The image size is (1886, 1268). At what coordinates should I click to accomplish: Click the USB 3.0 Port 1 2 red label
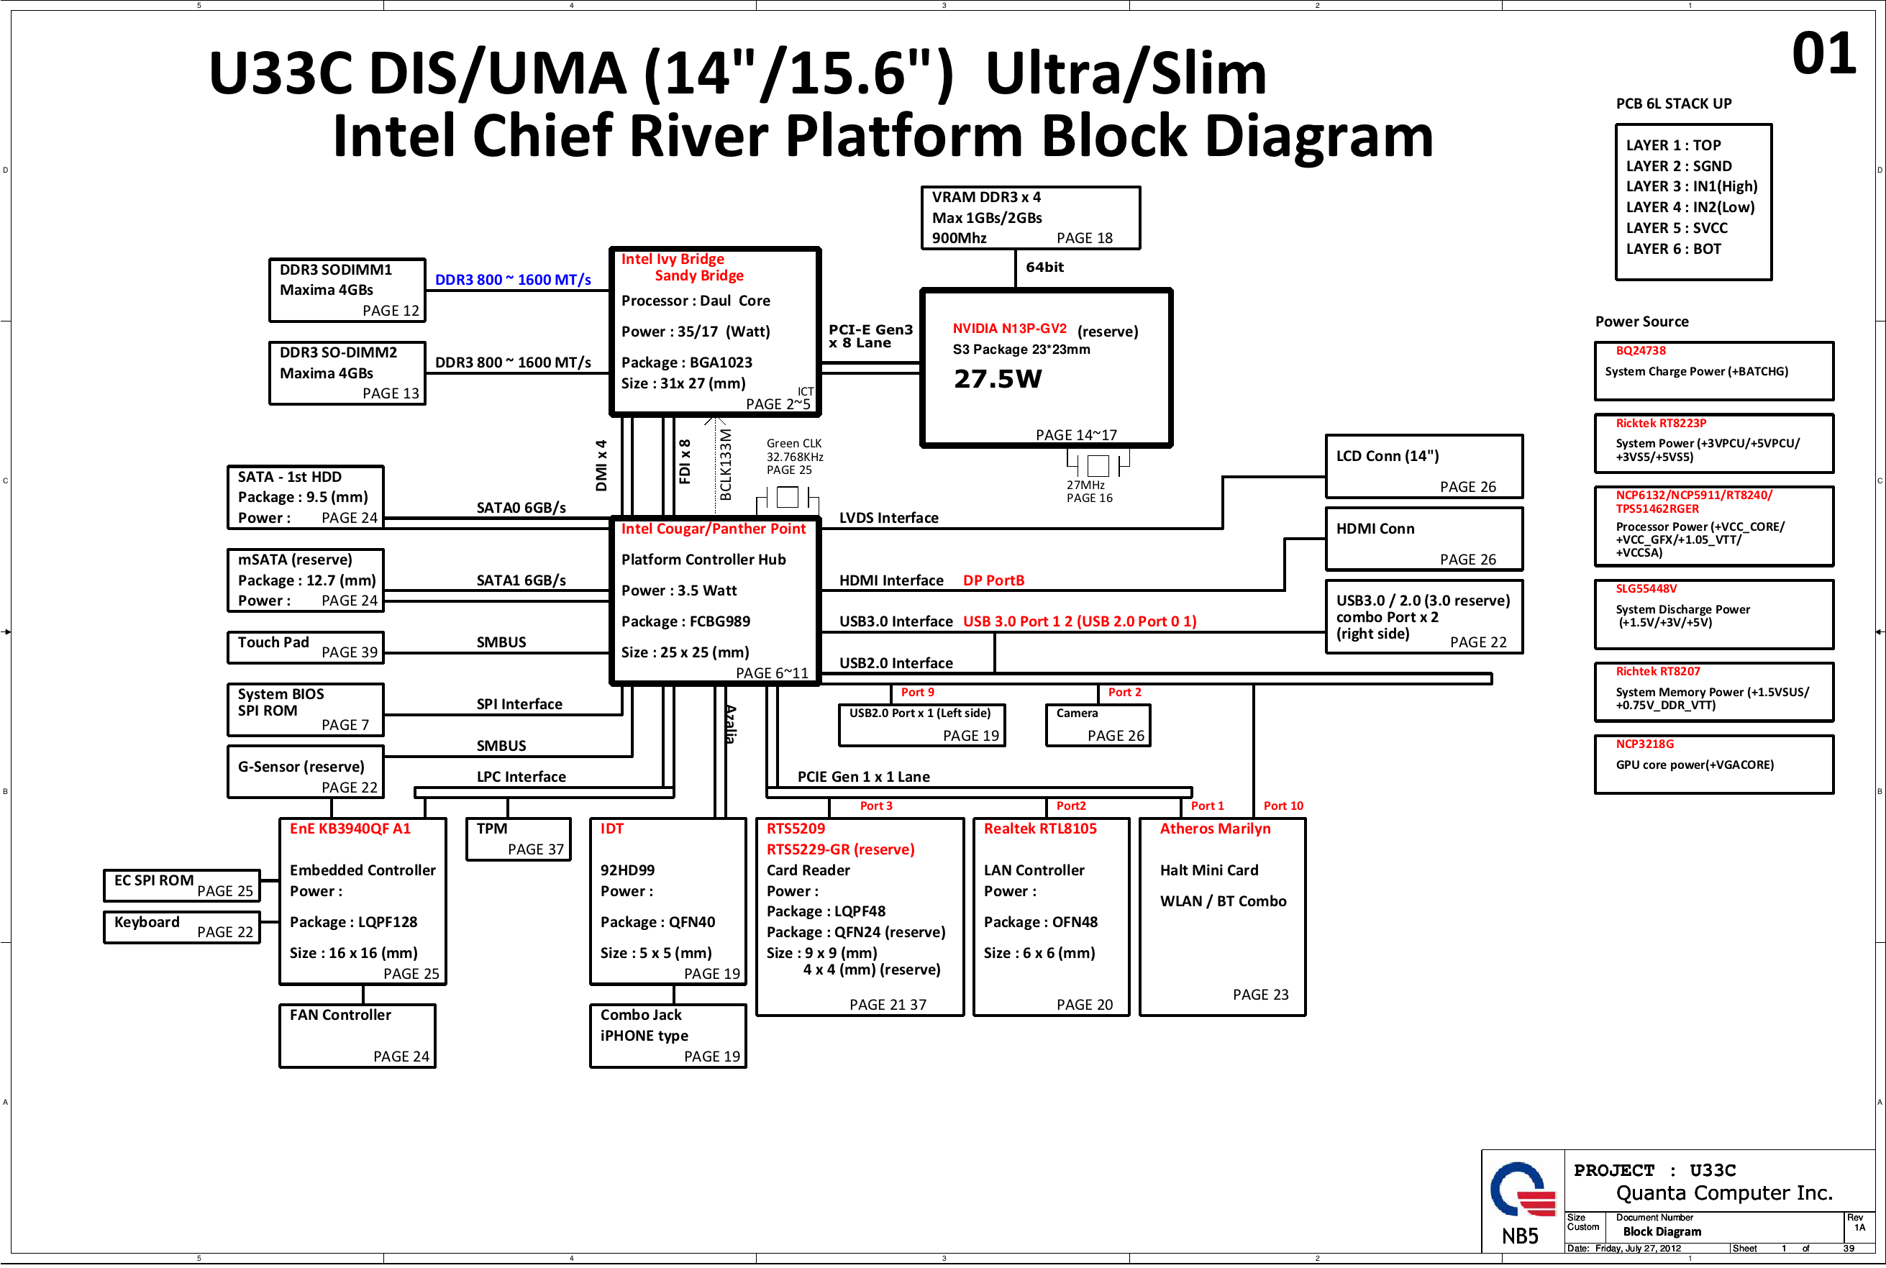(1079, 621)
